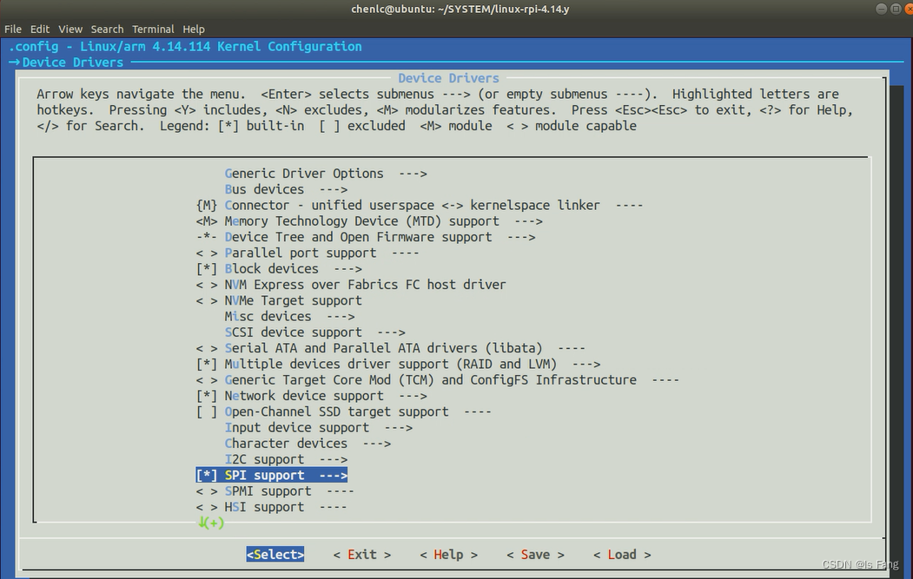Expand the Bus devices submenu arrow
The height and width of the screenshot is (579, 913).
tap(334, 190)
